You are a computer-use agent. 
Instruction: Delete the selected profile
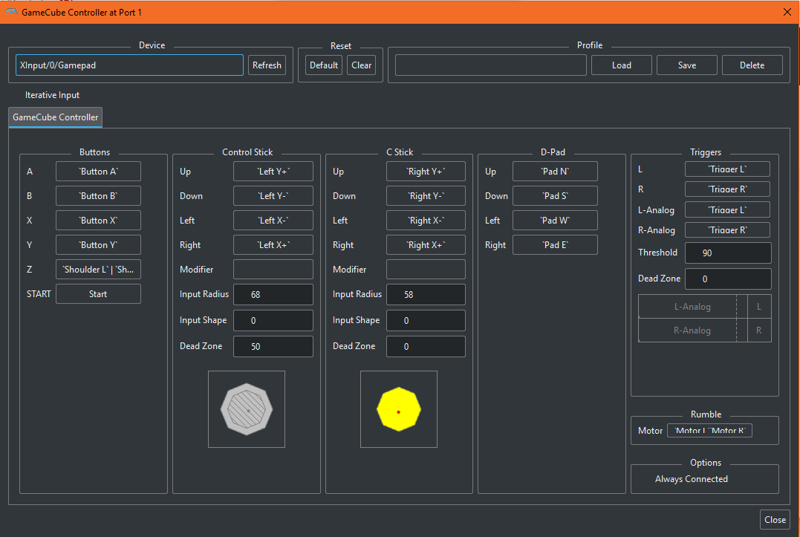pos(752,65)
